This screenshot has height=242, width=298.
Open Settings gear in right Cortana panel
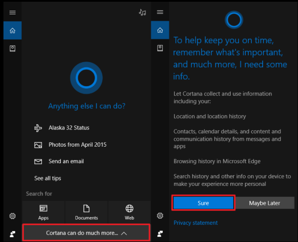point(160,216)
